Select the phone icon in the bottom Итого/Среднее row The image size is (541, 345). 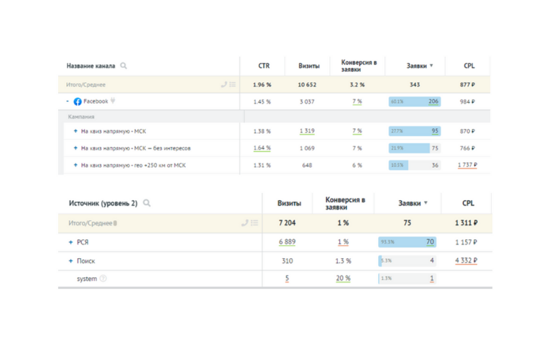point(245,223)
